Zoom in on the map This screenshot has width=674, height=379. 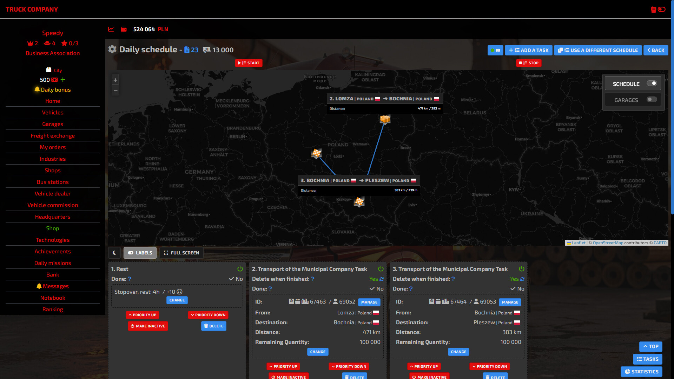(115, 80)
